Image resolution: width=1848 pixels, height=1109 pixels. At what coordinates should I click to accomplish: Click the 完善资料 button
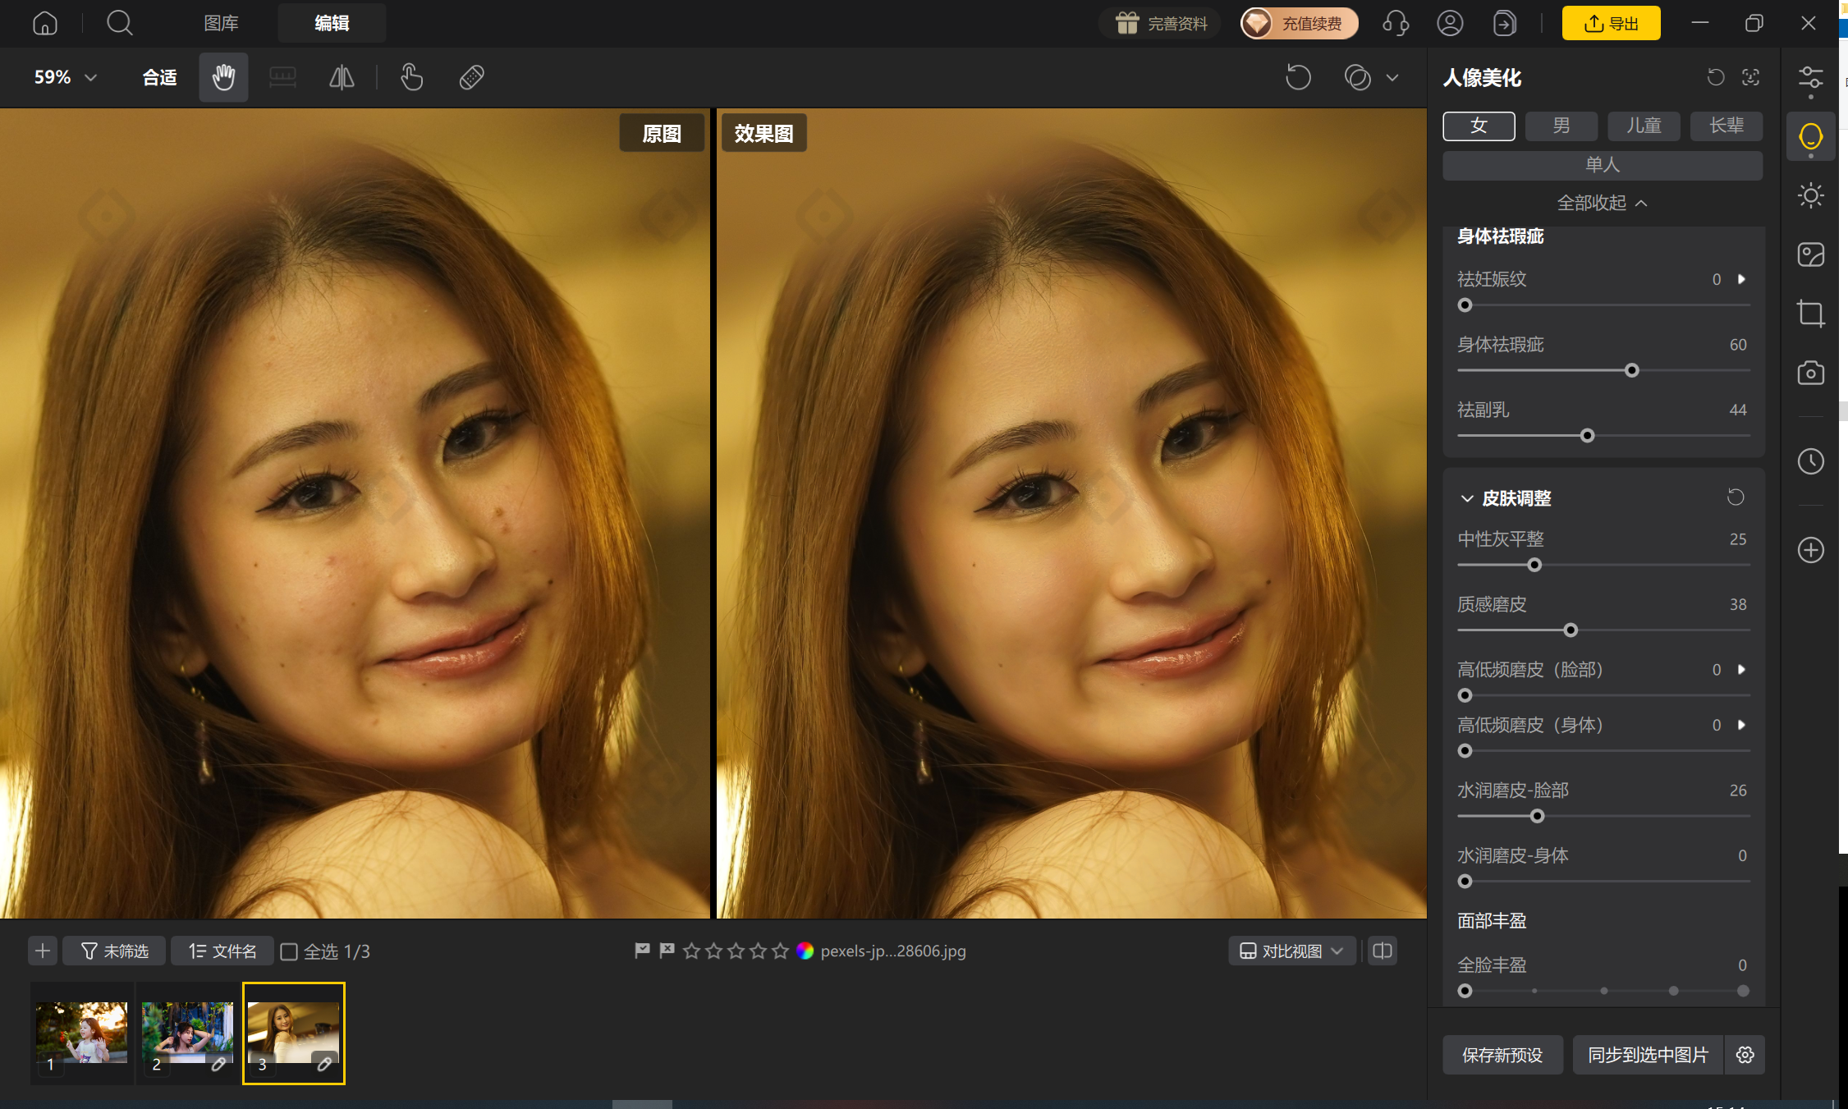coord(1160,23)
